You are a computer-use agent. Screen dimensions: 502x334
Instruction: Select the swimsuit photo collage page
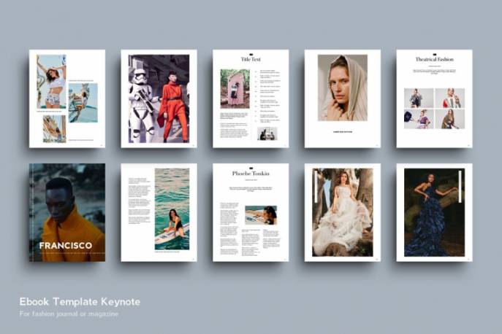pos(66,98)
